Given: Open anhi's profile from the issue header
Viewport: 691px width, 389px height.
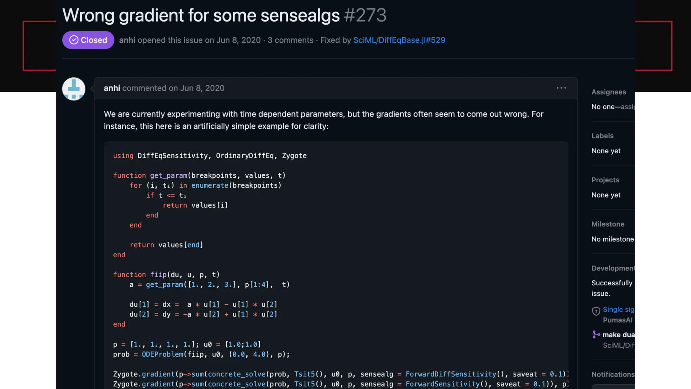Looking at the screenshot, I should 127,40.
